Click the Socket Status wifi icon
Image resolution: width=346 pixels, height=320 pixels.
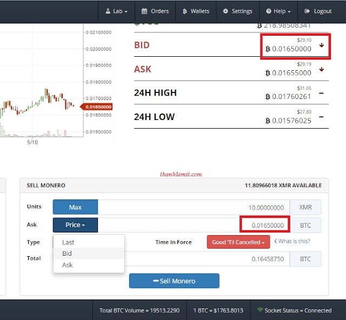point(260,310)
